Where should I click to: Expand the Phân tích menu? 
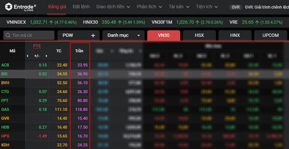(x=149, y=7)
